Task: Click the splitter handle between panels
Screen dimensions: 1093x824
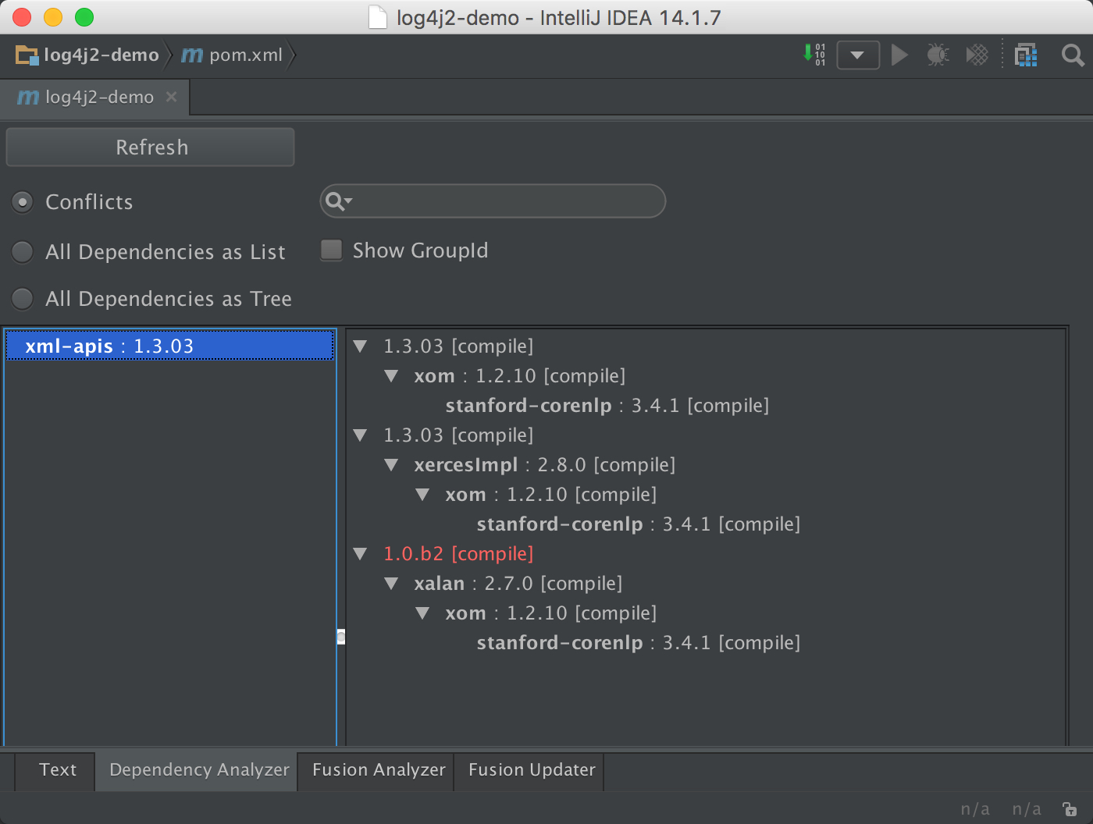Action: 341,637
